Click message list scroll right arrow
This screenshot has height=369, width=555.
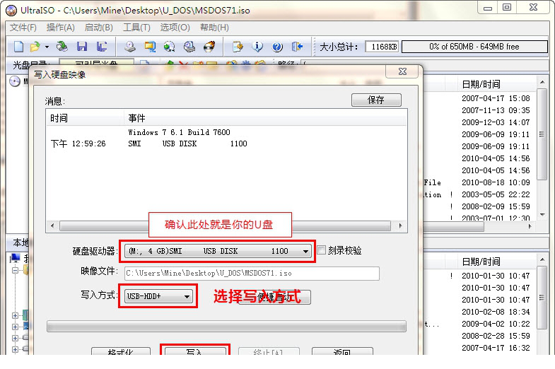(400, 225)
